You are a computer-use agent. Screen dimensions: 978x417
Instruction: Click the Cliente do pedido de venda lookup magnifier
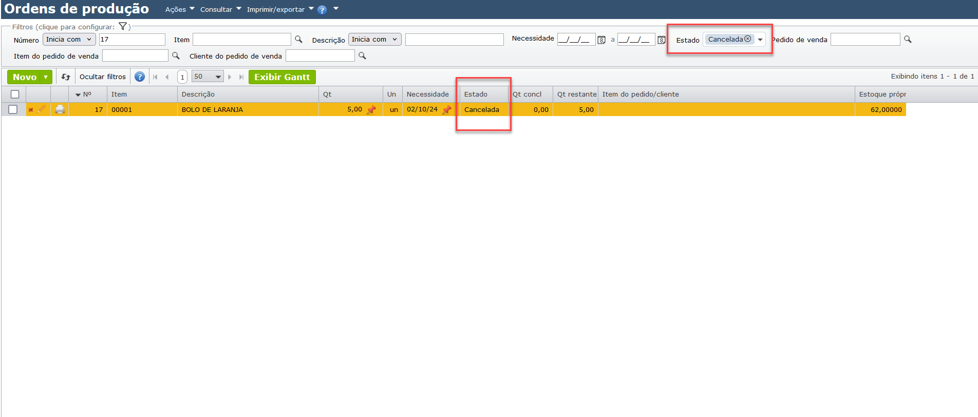pos(362,55)
